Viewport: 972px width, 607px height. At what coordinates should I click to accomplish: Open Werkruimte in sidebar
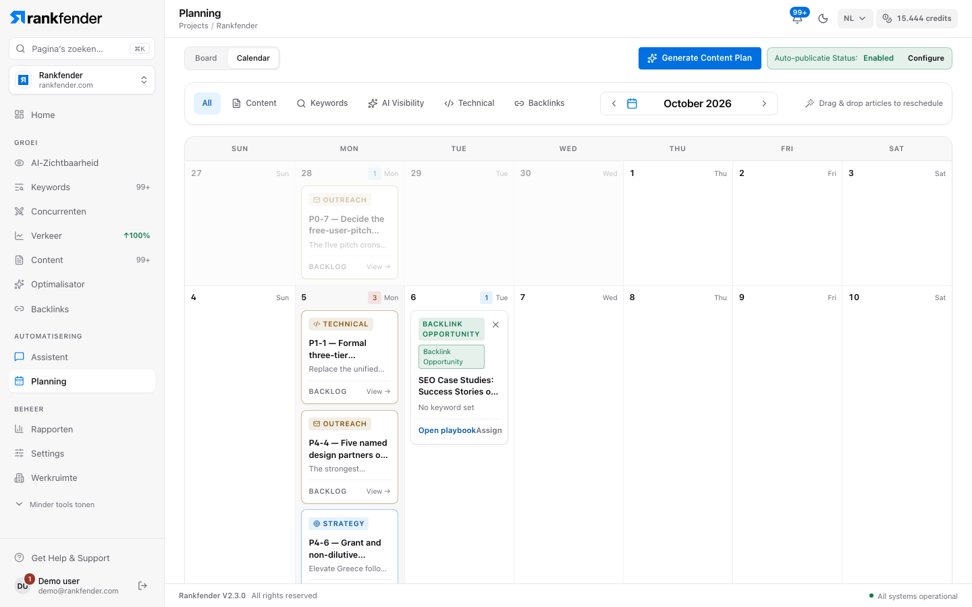(82, 478)
